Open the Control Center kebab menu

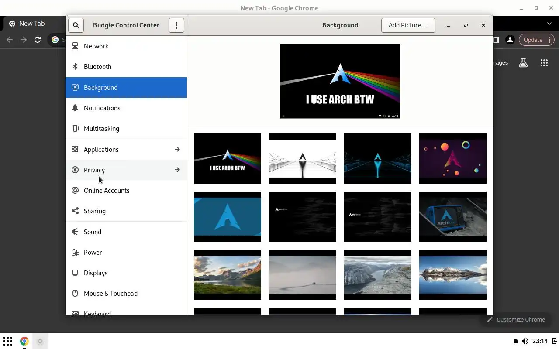click(x=176, y=25)
